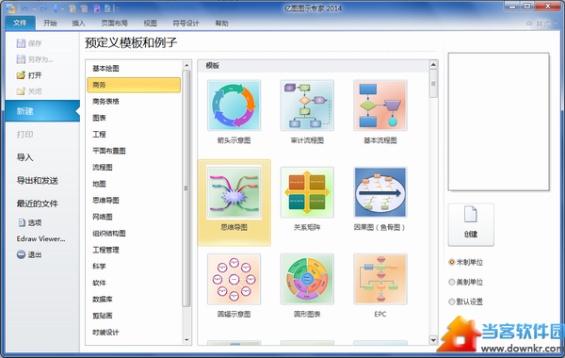Choose the 基本流程图 template thumbnail
The height and width of the screenshot is (358, 565).
[380, 106]
